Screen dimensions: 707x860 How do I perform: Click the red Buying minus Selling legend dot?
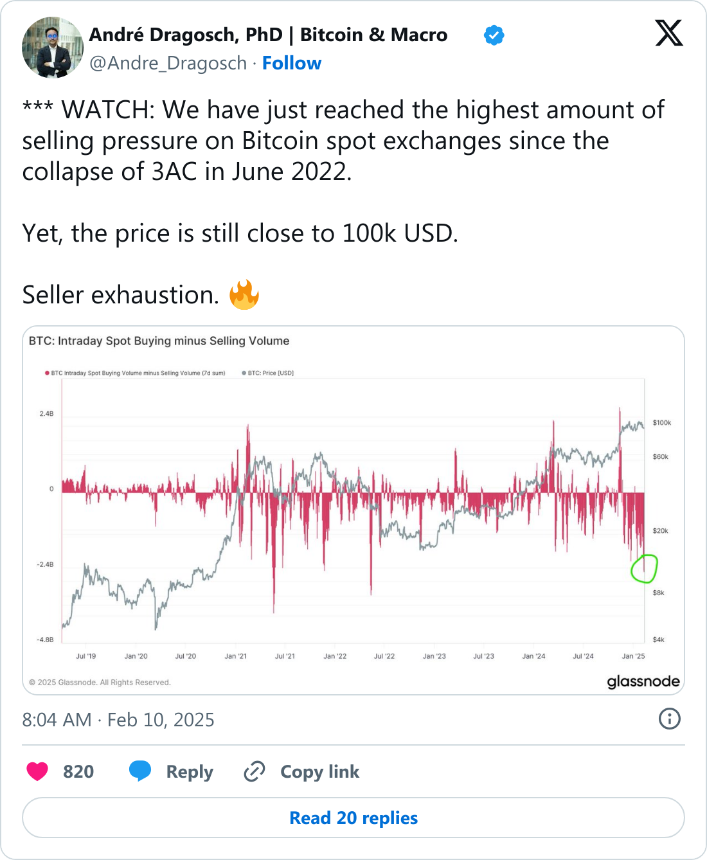coord(47,373)
